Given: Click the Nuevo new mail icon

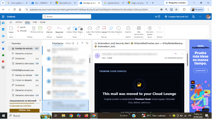Looking at the screenshot, I should point(11,28).
